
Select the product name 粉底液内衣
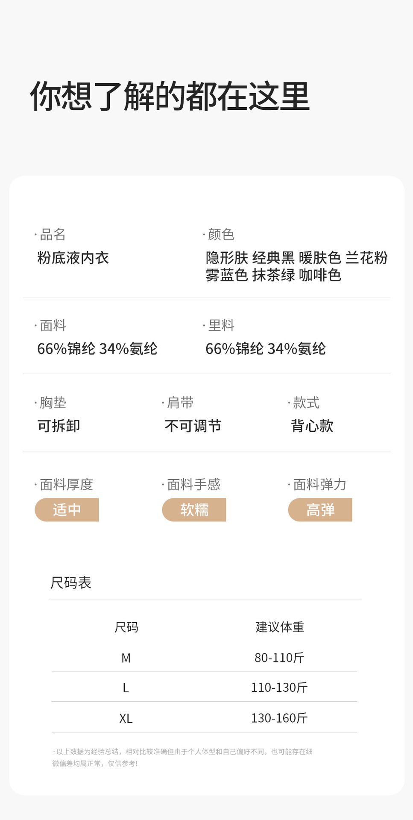tap(73, 258)
